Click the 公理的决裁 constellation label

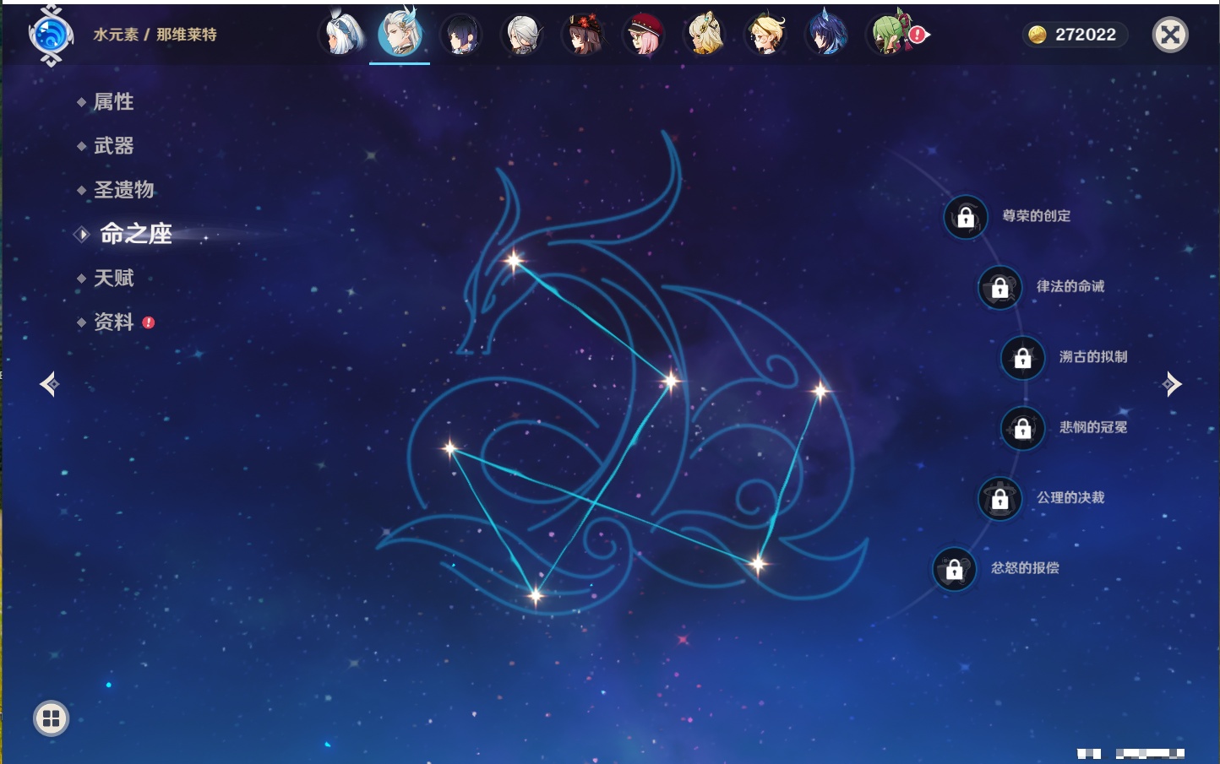click(1070, 497)
